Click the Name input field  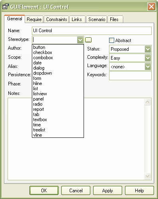tap(92, 31)
